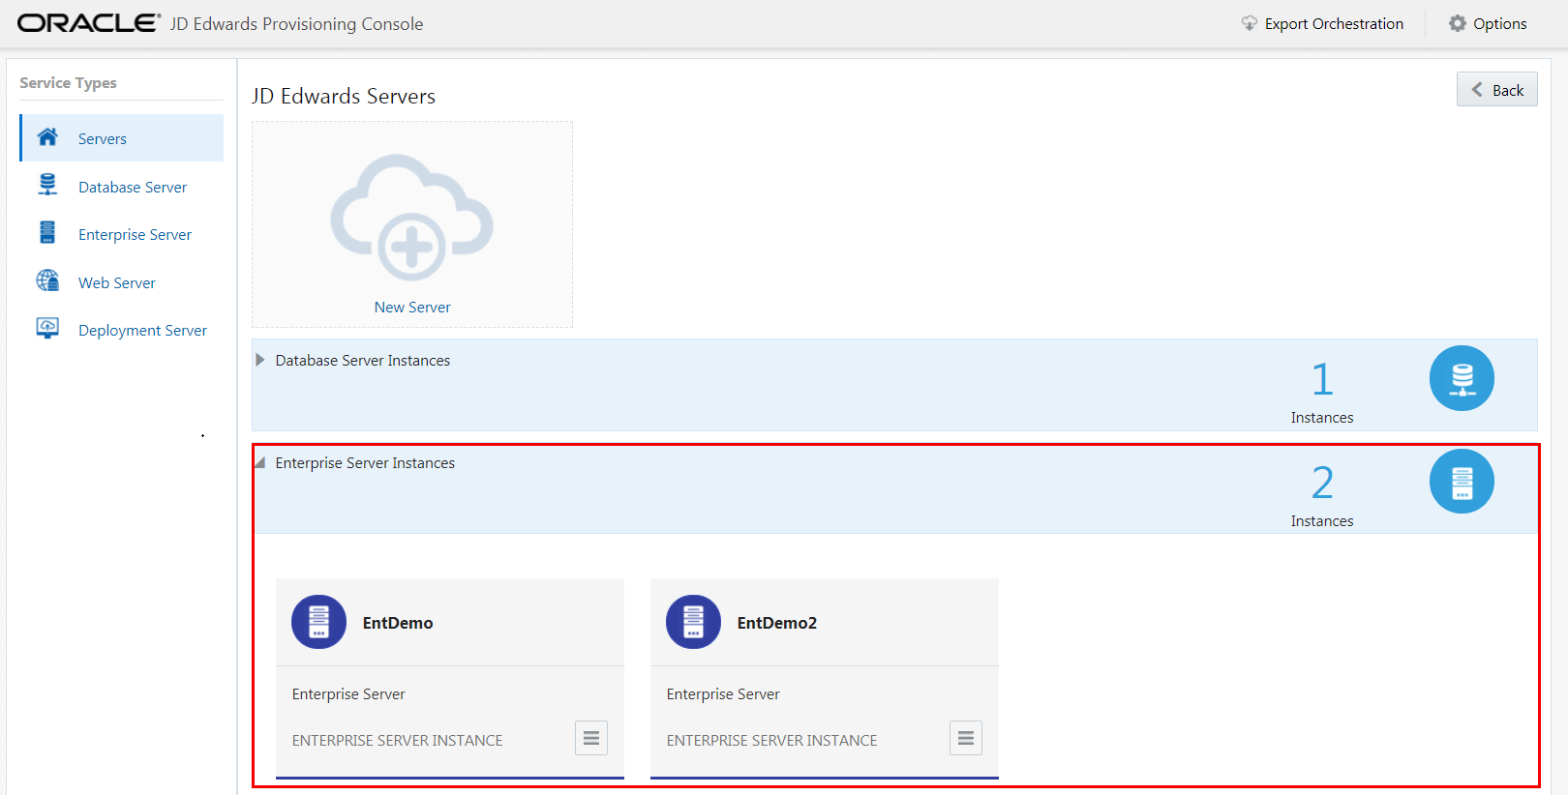Click the New Server link text
The image size is (1568, 795).
[x=412, y=307]
